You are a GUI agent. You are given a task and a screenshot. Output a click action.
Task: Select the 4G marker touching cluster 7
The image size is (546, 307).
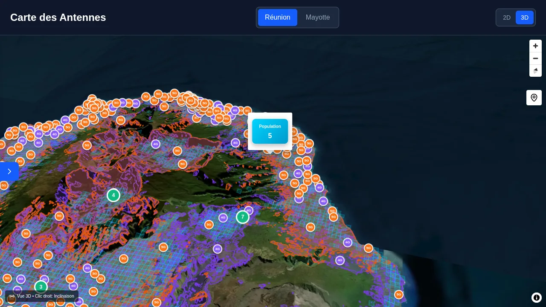point(249,210)
